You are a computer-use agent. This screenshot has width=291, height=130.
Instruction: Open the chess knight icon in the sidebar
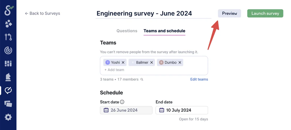point(8,77)
